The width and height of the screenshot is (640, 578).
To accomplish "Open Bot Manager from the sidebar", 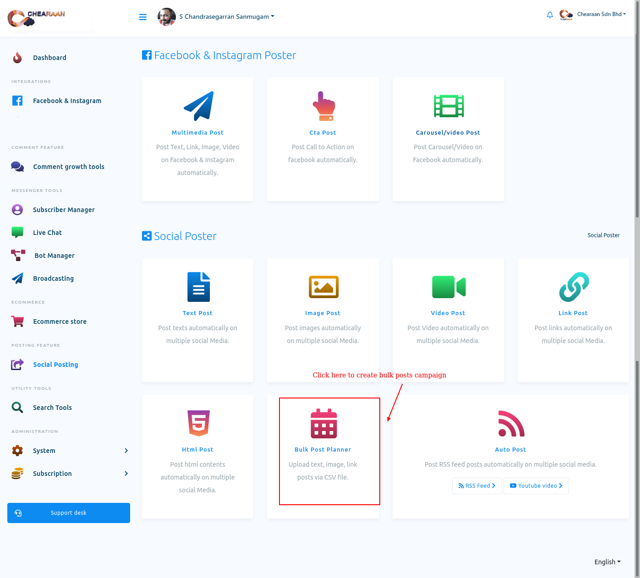I will pyautogui.click(x=54, y=256).
